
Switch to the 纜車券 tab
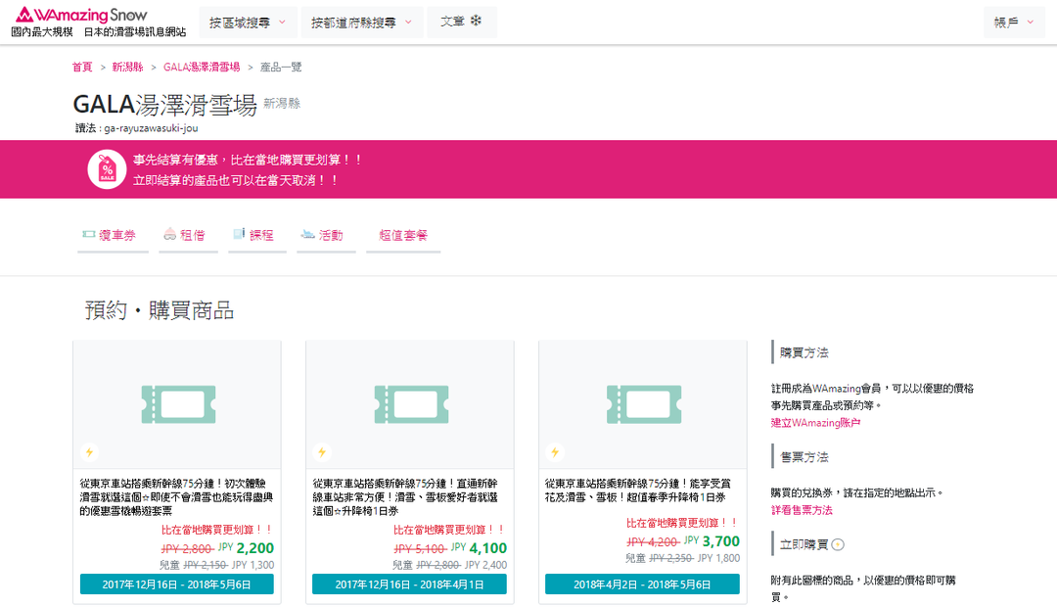coord(113,236)
